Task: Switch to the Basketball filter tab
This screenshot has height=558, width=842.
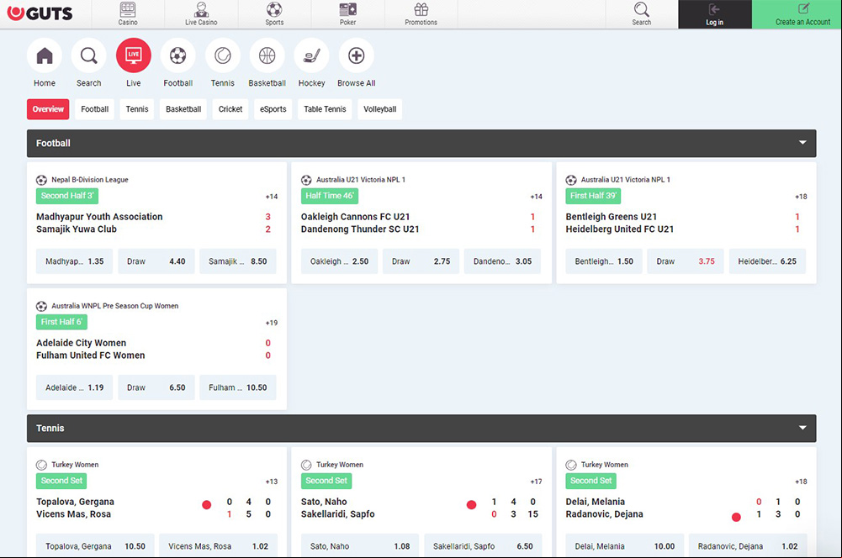Action: [x=183, y=109]
